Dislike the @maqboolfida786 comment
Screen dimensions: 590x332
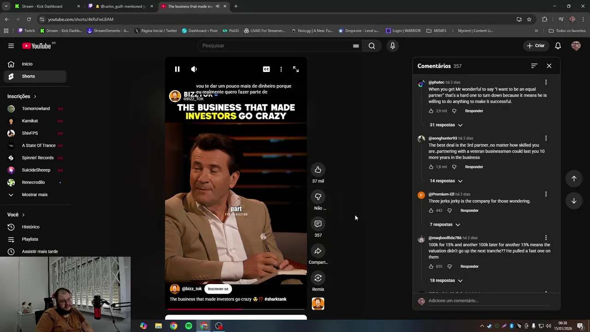tap(449, 267)
